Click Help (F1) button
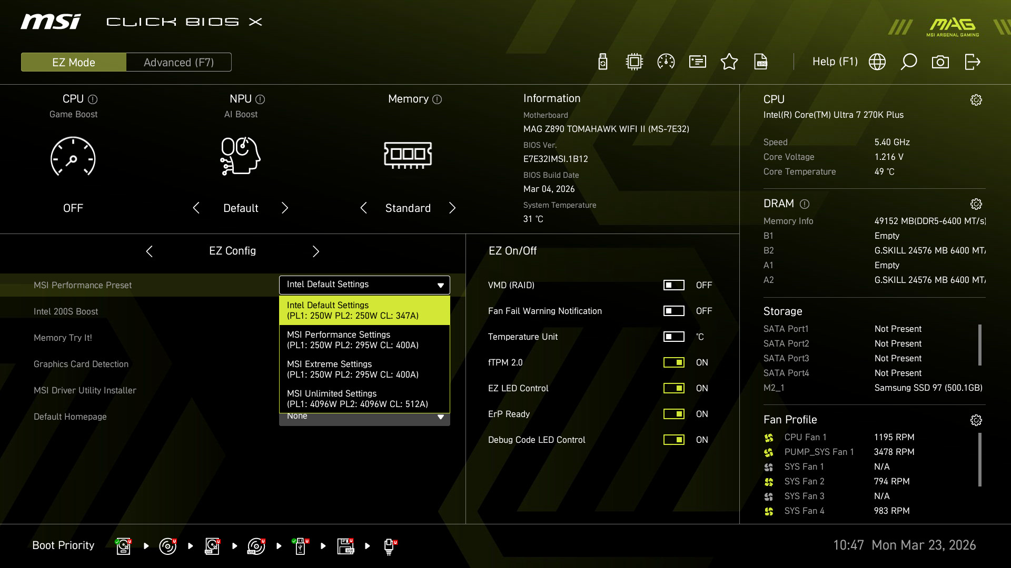Screen dimensions: 1011x568 (835, 62)
